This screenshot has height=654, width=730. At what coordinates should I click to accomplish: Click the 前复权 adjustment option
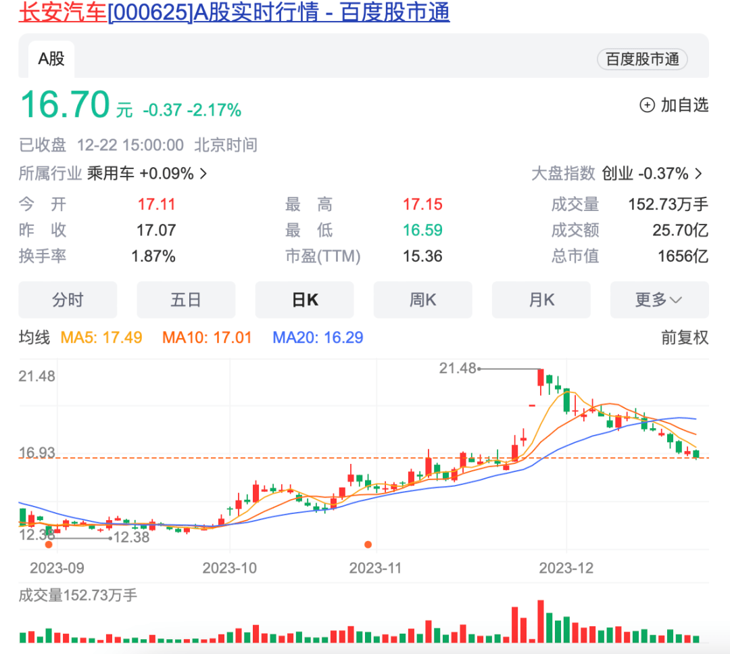(x=684, y=337)
